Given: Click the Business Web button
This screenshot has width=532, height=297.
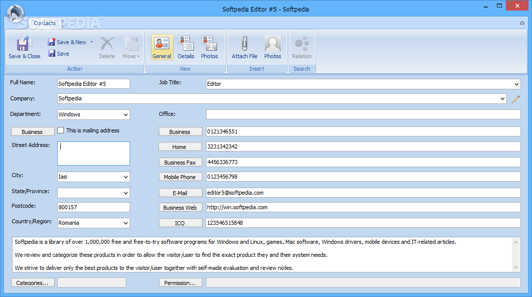Looking at the screenshot, I should point(180,207).
